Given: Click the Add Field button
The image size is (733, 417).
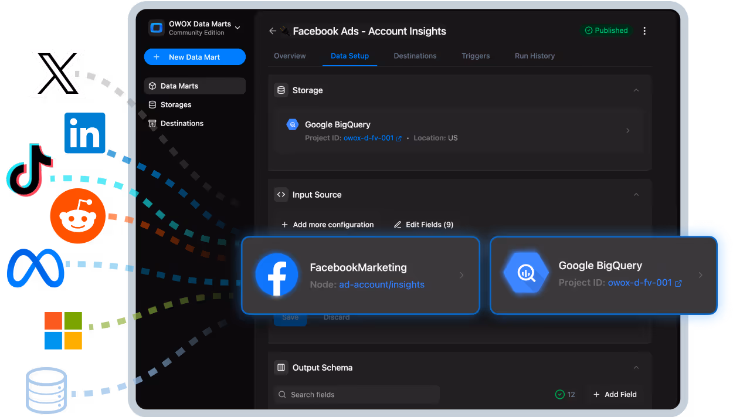Looking at the screenshot, I should [615, 395].
